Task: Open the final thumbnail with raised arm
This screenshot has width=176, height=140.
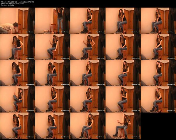Action: click(x=123, y=126)
